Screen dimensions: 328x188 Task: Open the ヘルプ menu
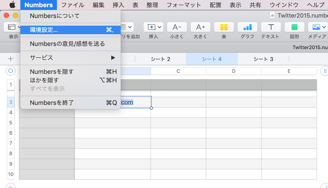(316, 5)
